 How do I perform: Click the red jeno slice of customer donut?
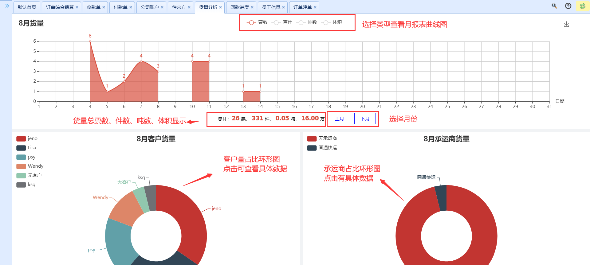[x=190, y=221]
